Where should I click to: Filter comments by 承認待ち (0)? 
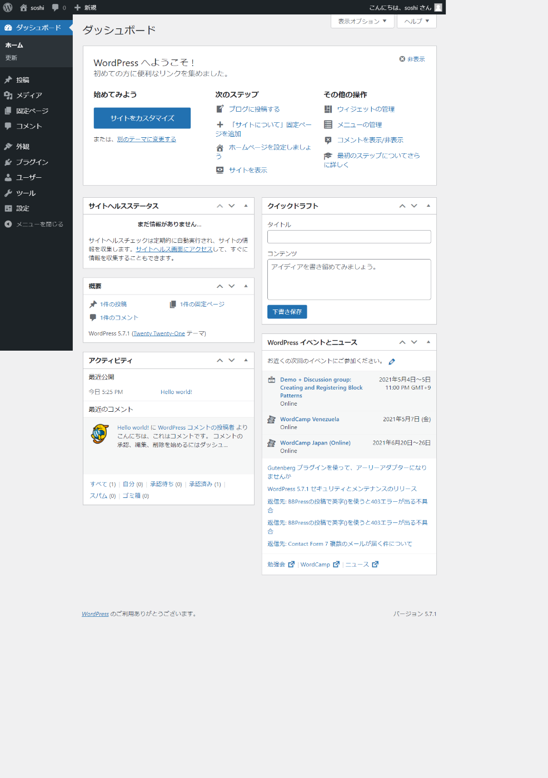166,484
